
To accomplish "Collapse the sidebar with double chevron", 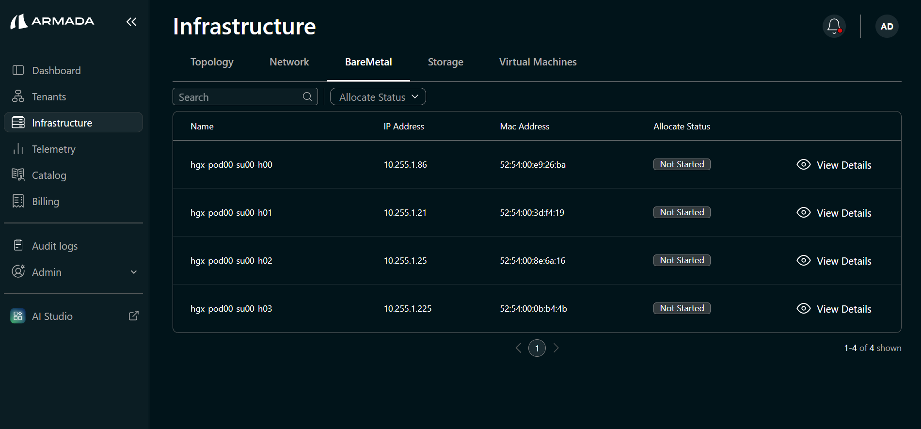I will pos(131,22).
